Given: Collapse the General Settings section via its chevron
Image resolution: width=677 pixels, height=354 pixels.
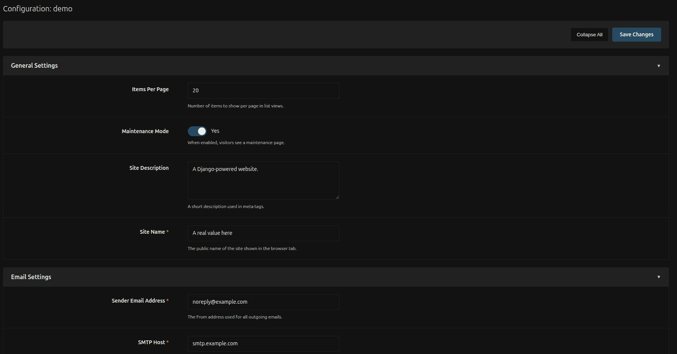Looking at the screenshot, I should (x=658, y=65).
